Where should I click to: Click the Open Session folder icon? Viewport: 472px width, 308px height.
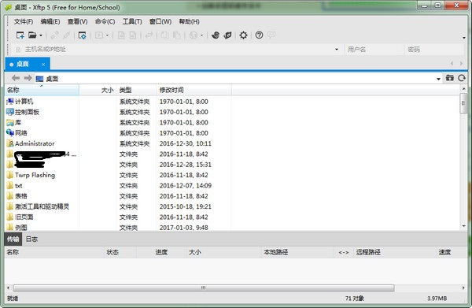click(x=32, y=35)
